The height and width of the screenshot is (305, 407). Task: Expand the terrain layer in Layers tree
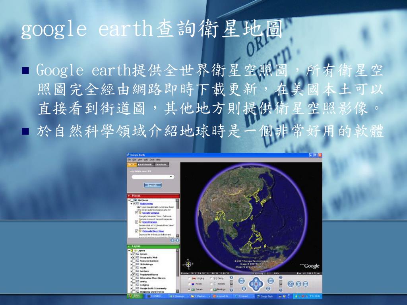[131, 254]
